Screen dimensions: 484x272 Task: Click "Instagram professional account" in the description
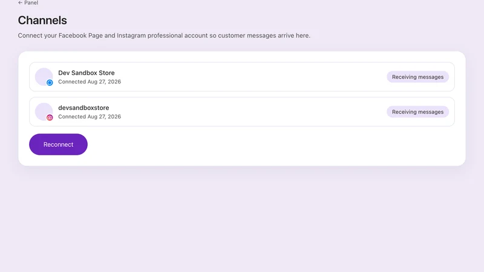point(162,36)
